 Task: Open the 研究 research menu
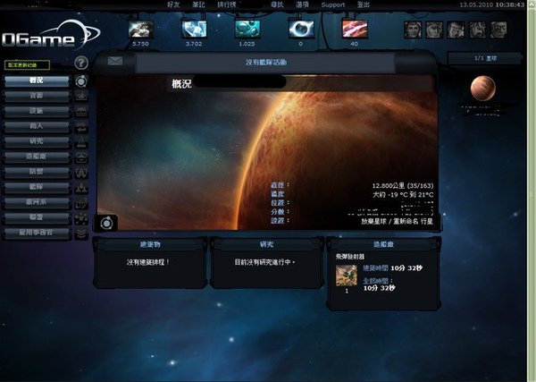(x=37, y=141)
